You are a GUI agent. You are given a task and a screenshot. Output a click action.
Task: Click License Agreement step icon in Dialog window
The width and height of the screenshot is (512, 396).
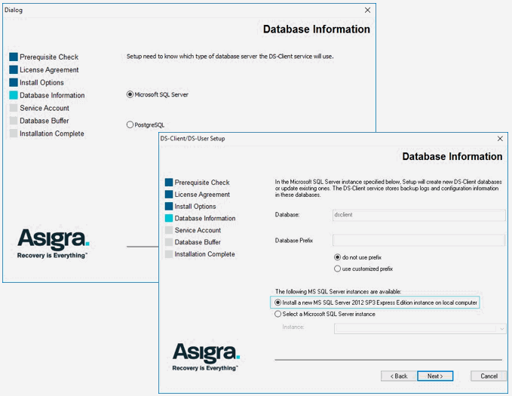[14, 69]
